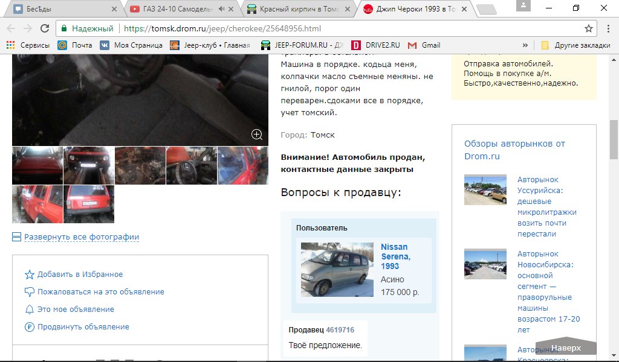Expand hidden bookmarks chevron
This screenshot has width=619, height=362.
[x=525, y=45]
